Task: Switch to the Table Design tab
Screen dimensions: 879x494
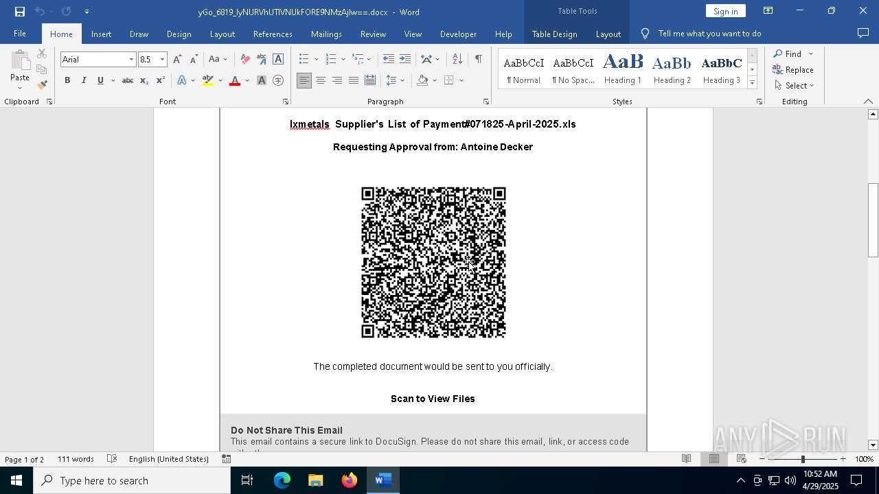Action: pos(554,34)
